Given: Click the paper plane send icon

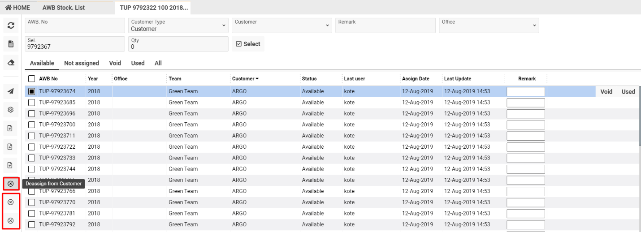Looking at the screenshot, I should point(11,91).
